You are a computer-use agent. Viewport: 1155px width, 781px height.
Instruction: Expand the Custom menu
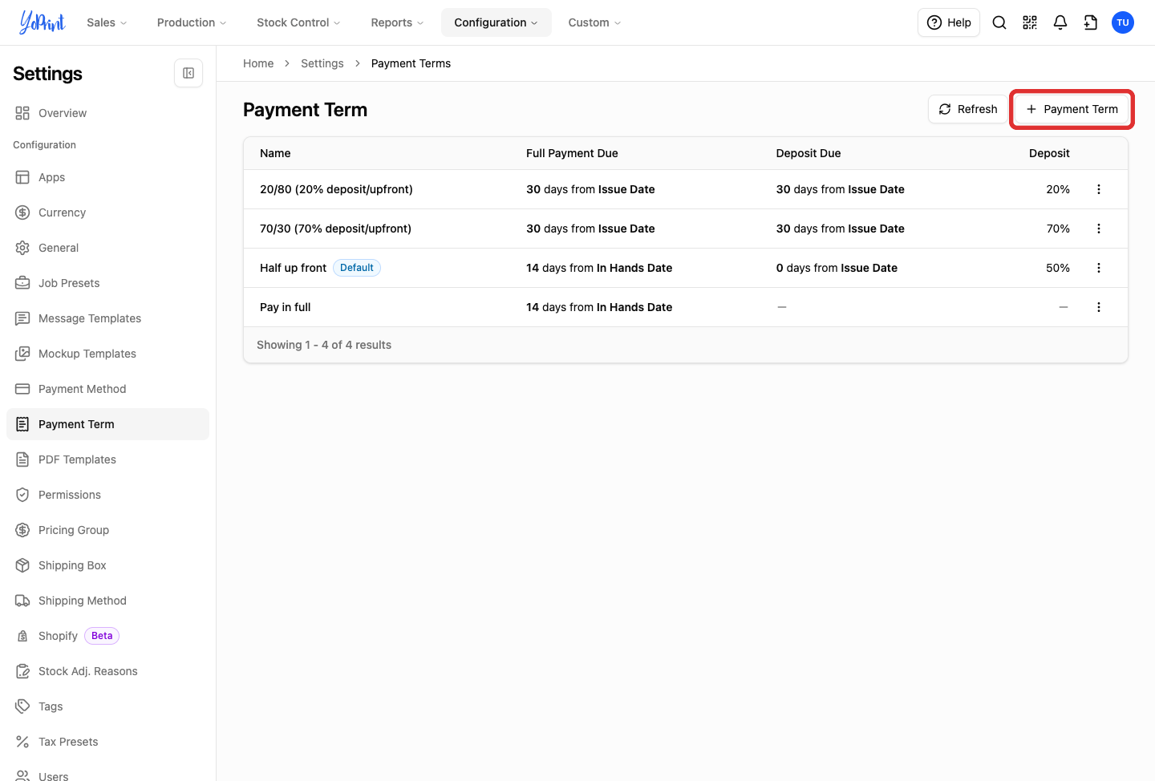click(594, 22)
